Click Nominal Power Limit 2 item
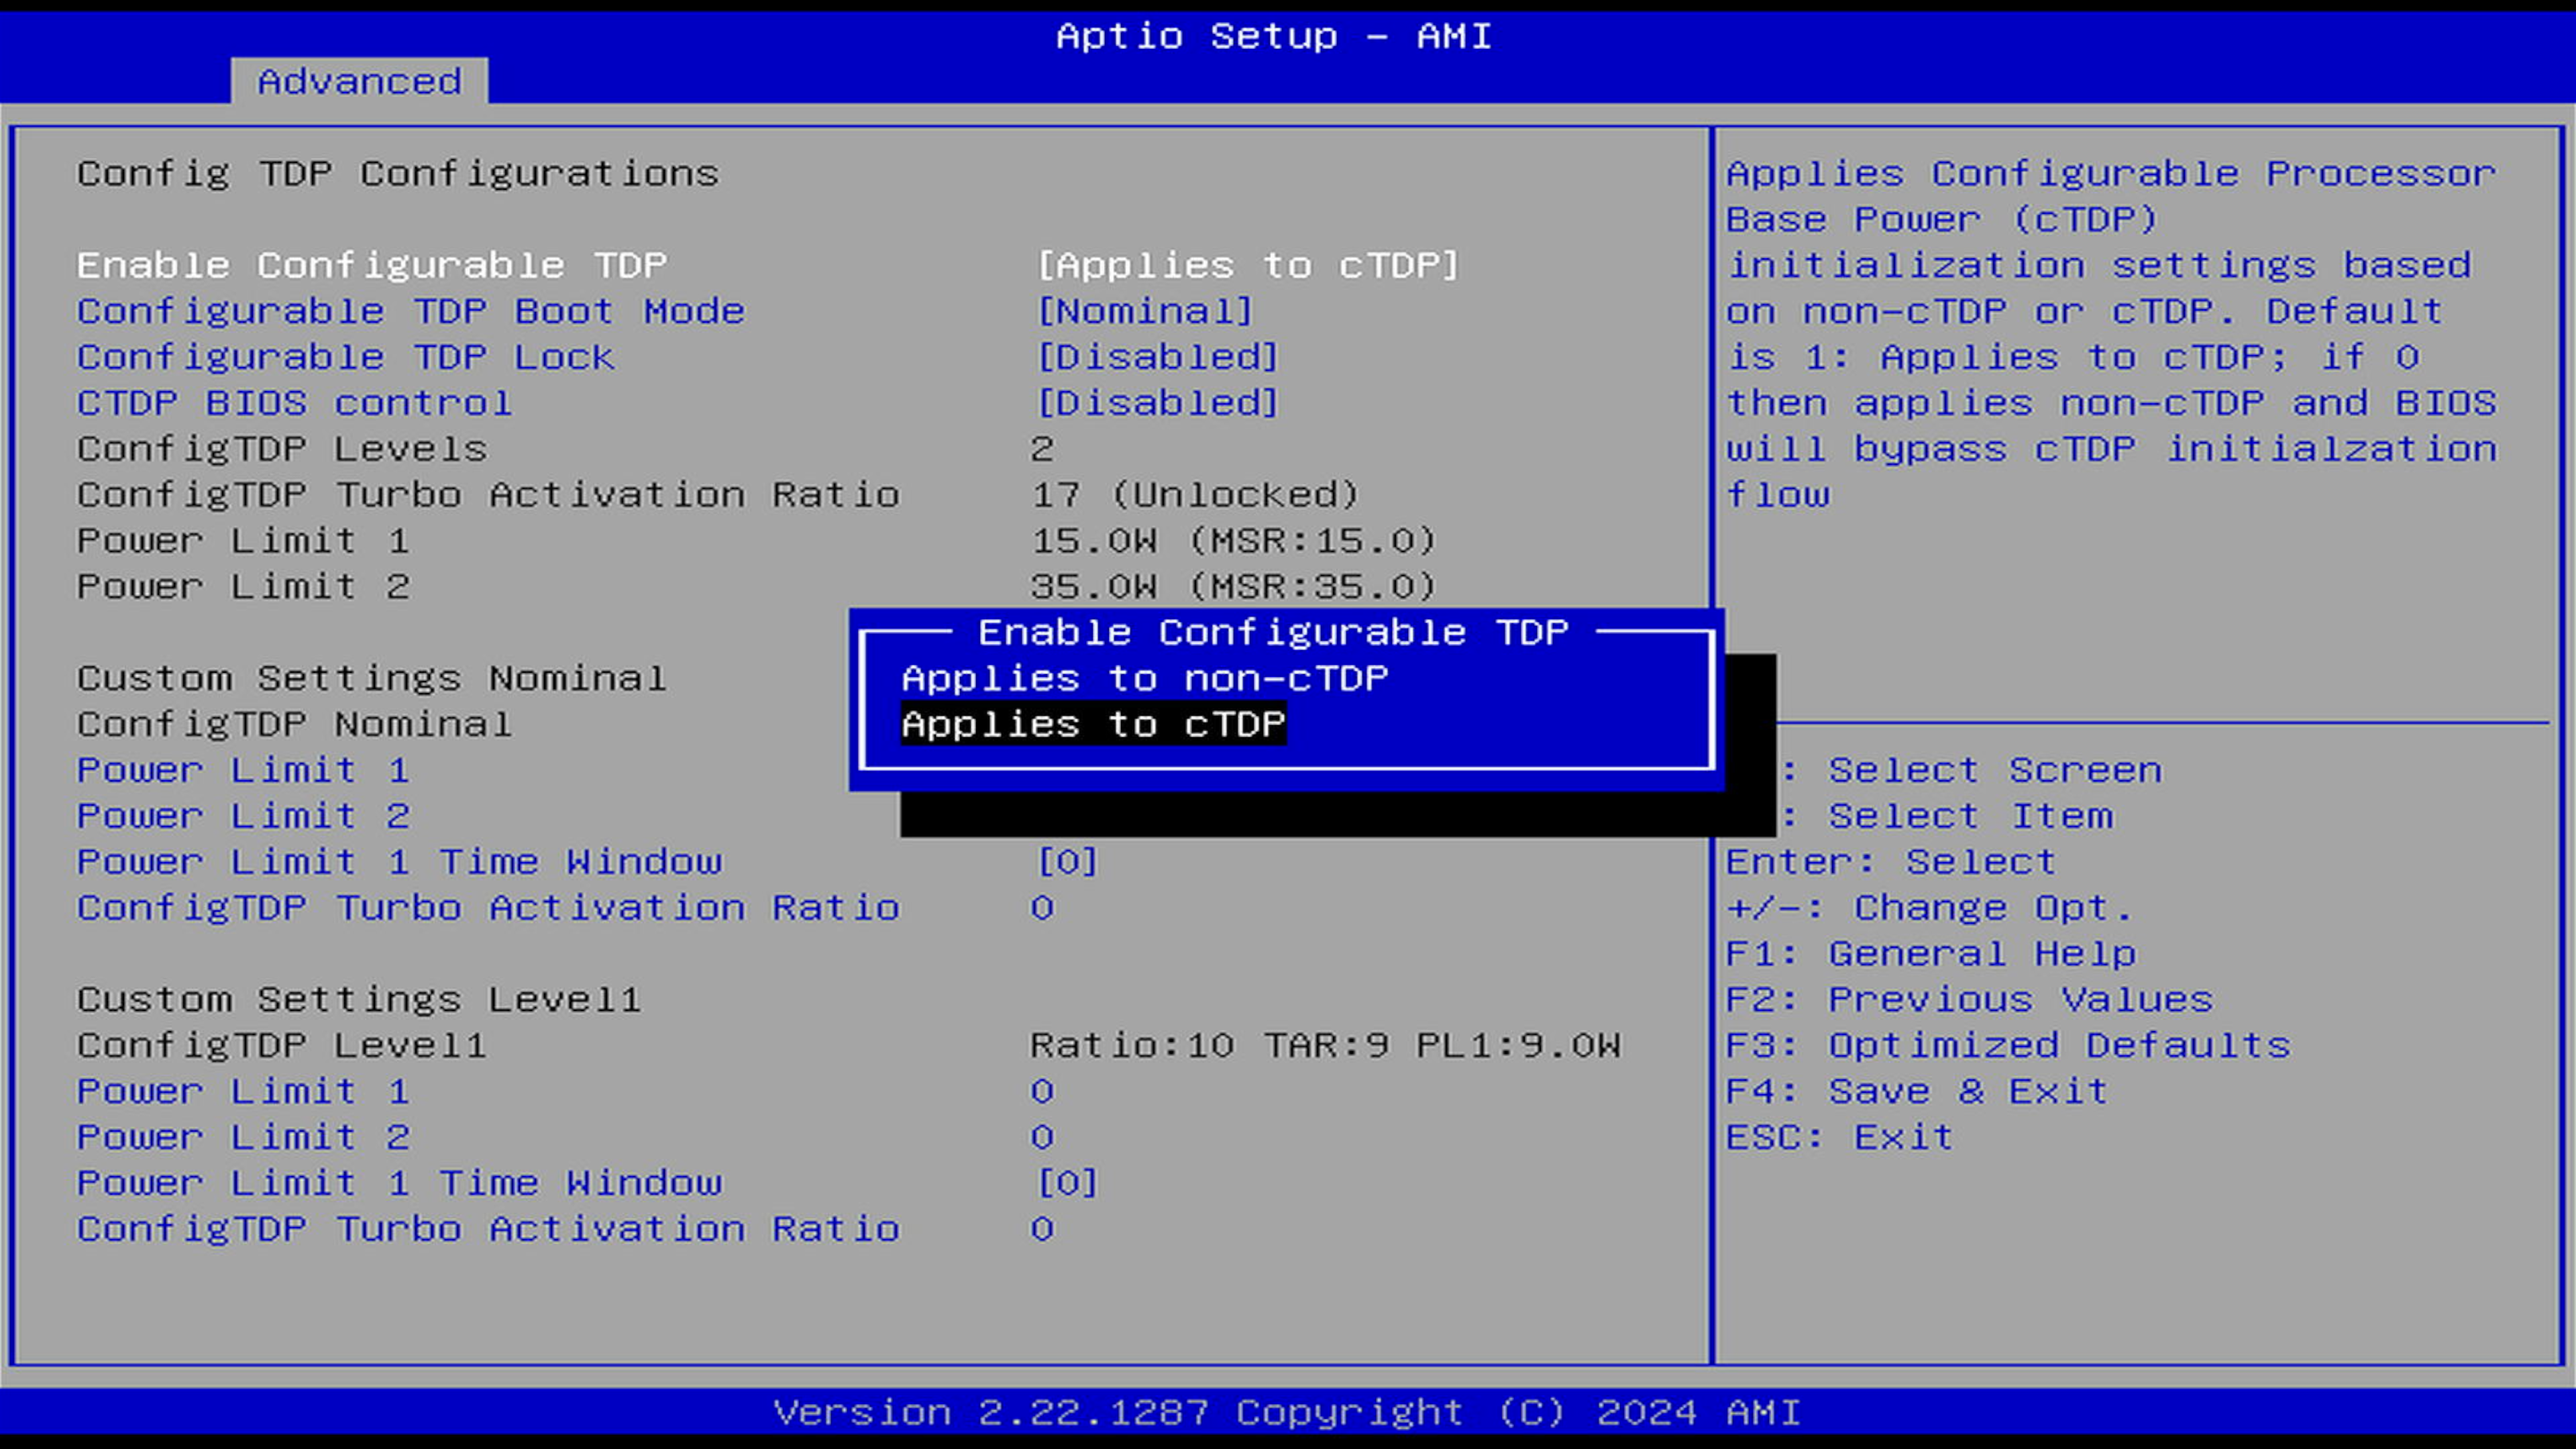Screen dimensions: 2576x1449 (x=242, y=816)
